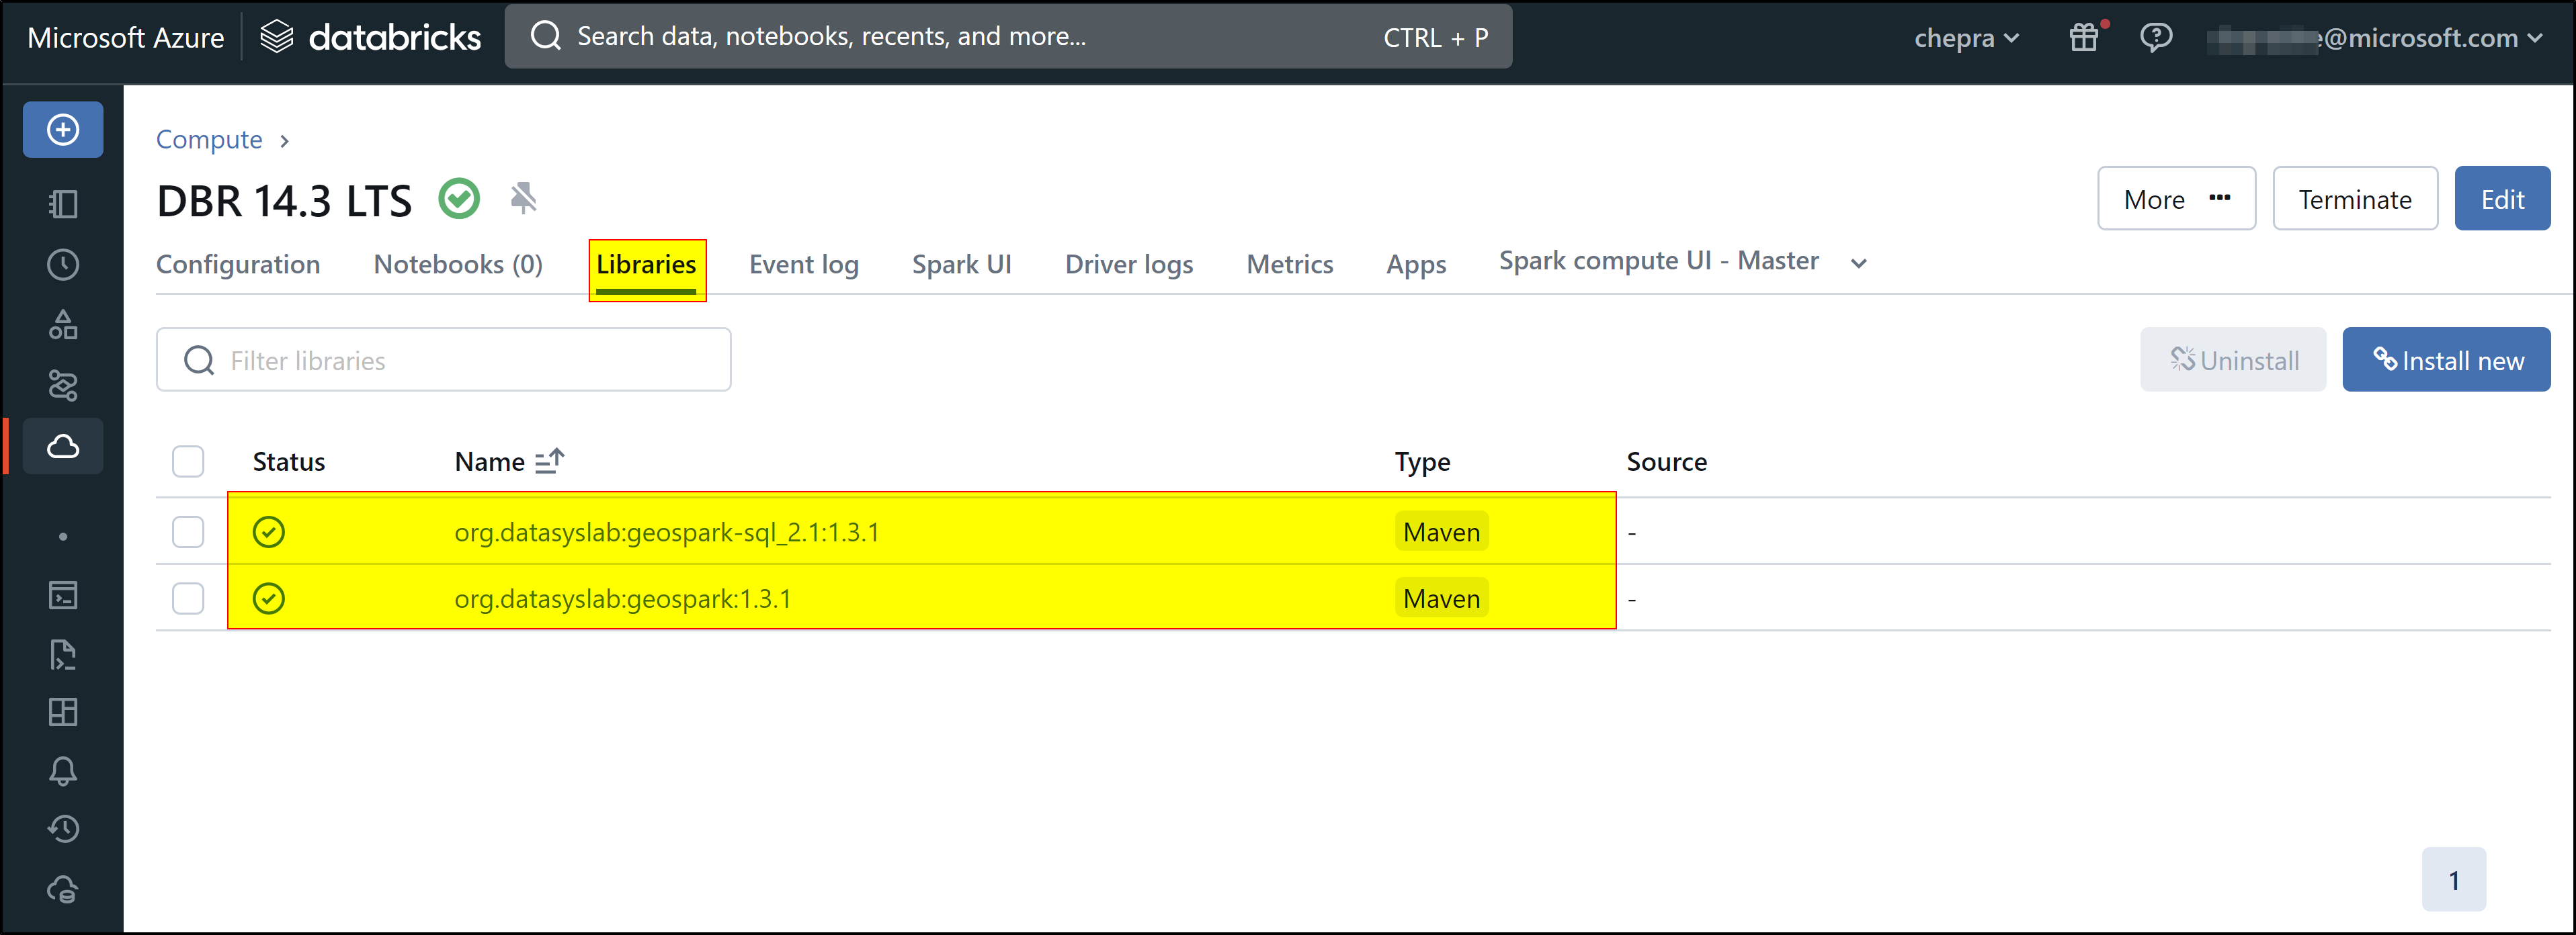Check the checkbox for geospark:1.3.1 library
Screen dimensions: 2576x935
188,597
